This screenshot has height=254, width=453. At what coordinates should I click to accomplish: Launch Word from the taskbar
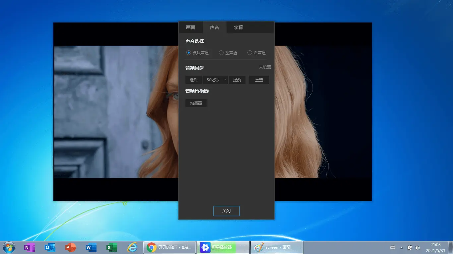91,247
